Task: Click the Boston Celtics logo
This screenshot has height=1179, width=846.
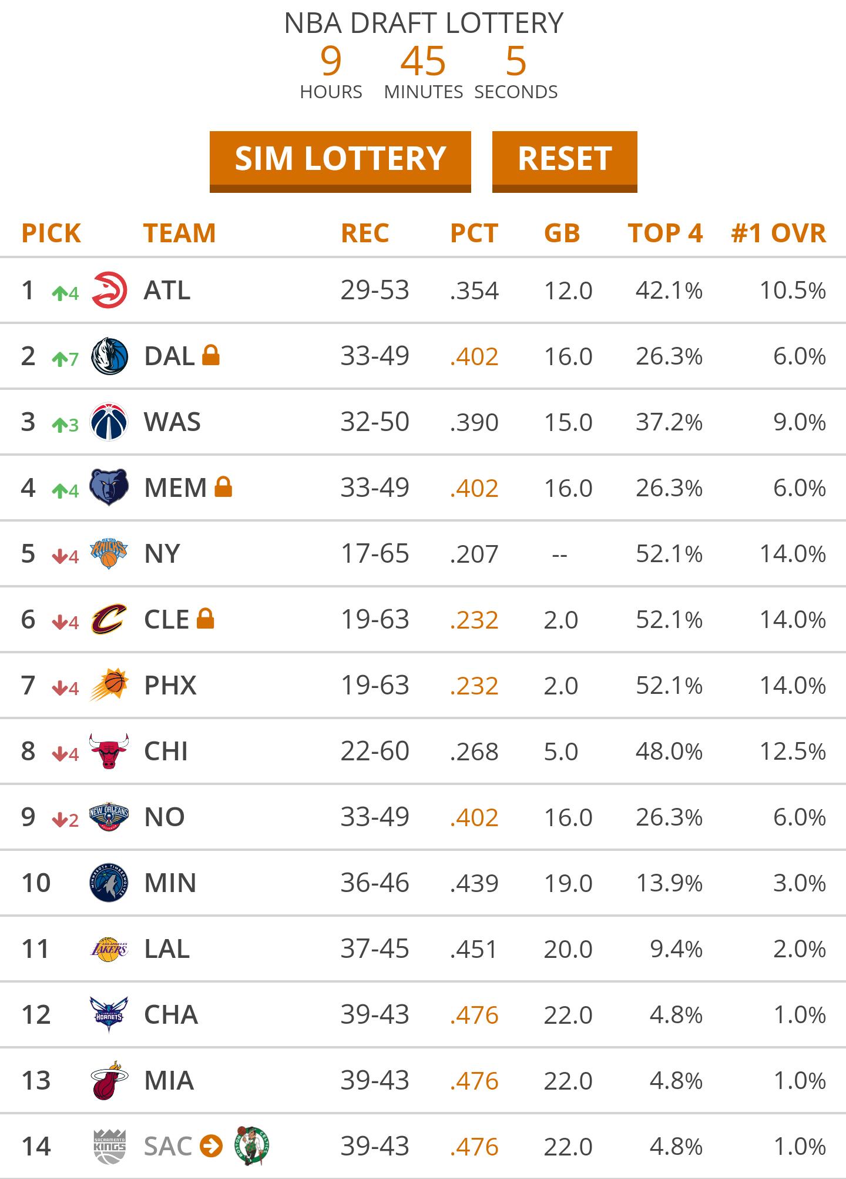Action: point(252,1145)
